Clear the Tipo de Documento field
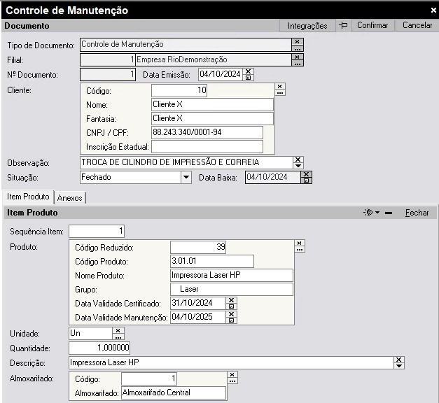Viewport: 439px width, 403px height. [298, 41]
